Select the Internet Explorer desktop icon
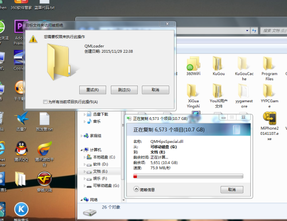 2,154
